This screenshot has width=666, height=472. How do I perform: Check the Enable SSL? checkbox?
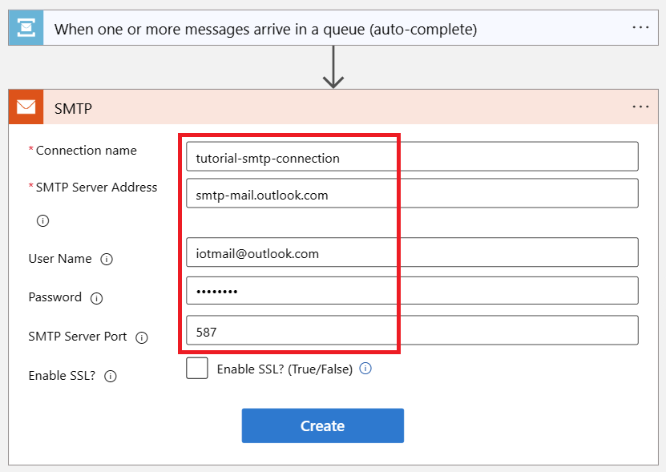tap(197, 368)
